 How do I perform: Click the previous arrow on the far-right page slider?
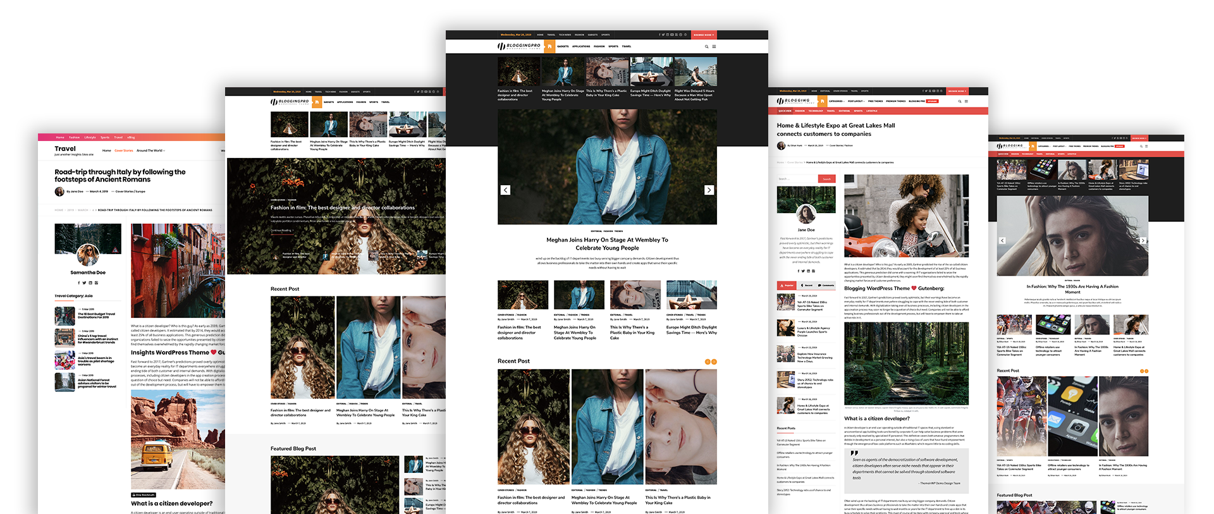[x=1002, y=240]
